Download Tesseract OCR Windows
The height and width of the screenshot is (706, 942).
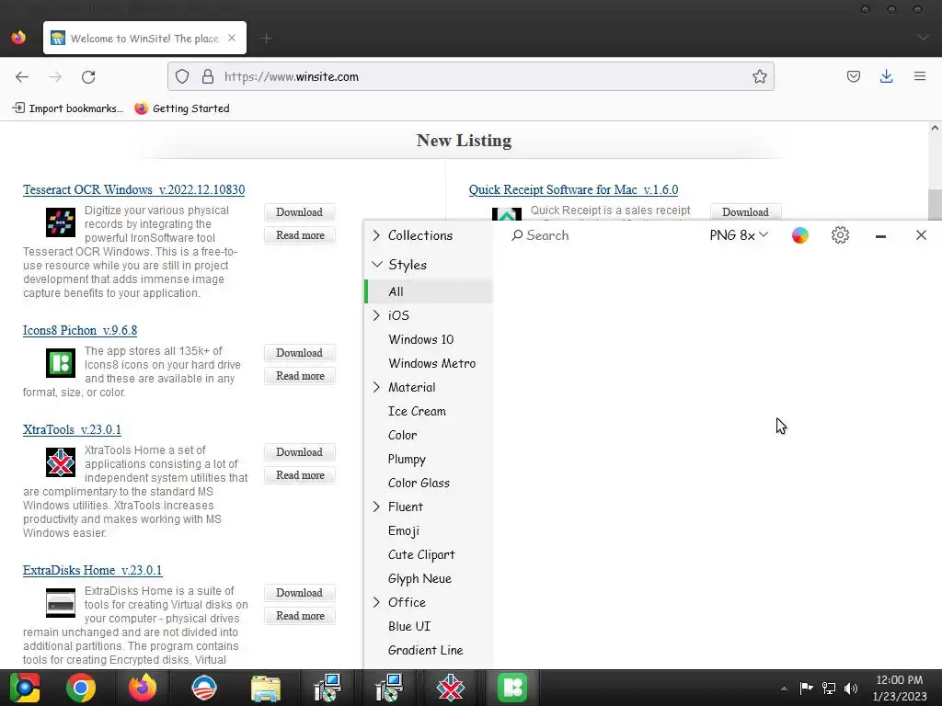click(x=299, y=212)
